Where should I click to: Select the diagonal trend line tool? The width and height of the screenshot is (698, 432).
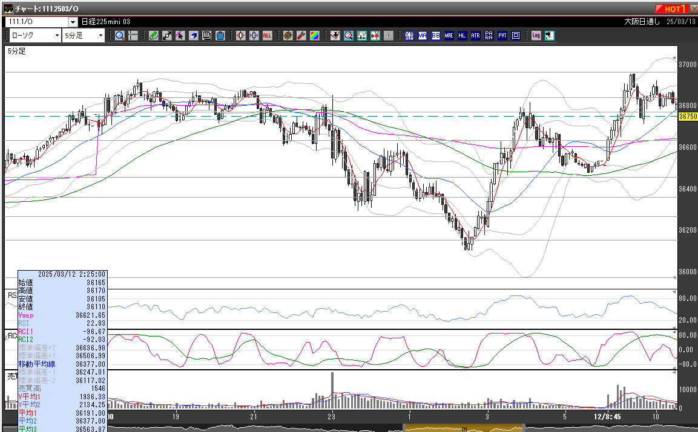[x=167, y=36]
